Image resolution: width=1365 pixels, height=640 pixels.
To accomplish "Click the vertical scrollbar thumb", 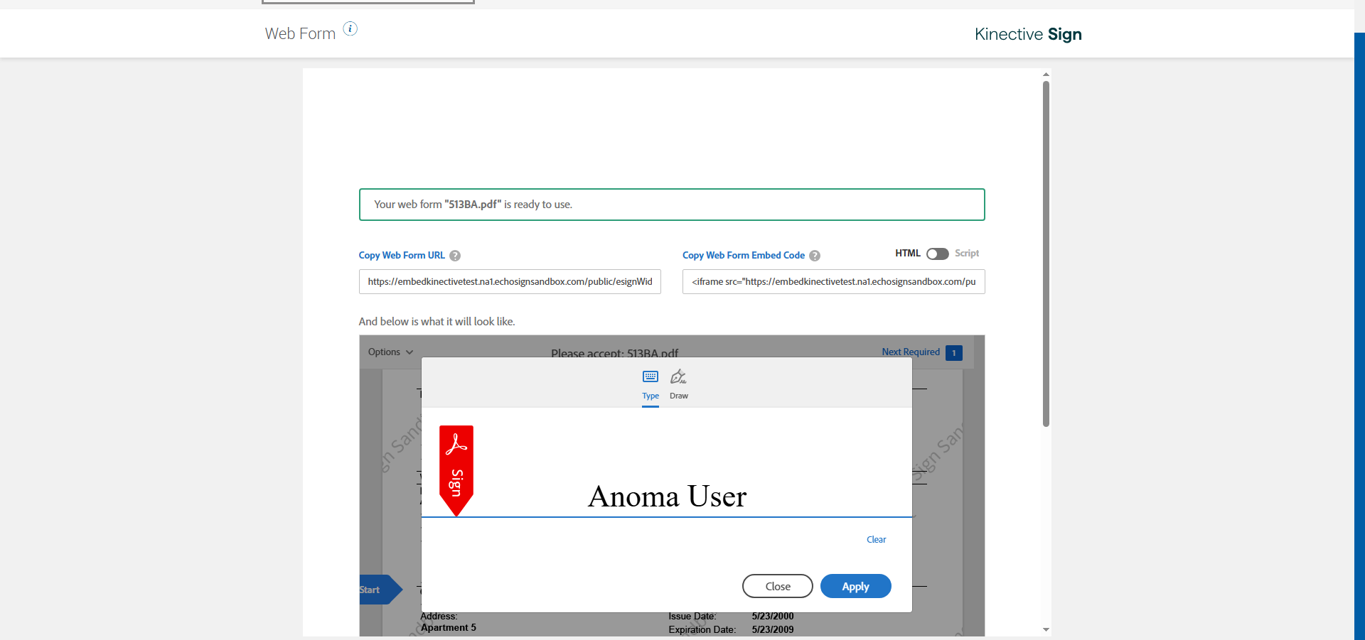I will (x=1046, y=254).
